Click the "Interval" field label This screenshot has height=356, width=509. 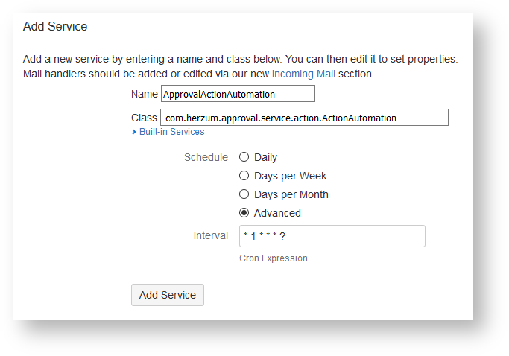pyautogui.click(x=211, y=235)
